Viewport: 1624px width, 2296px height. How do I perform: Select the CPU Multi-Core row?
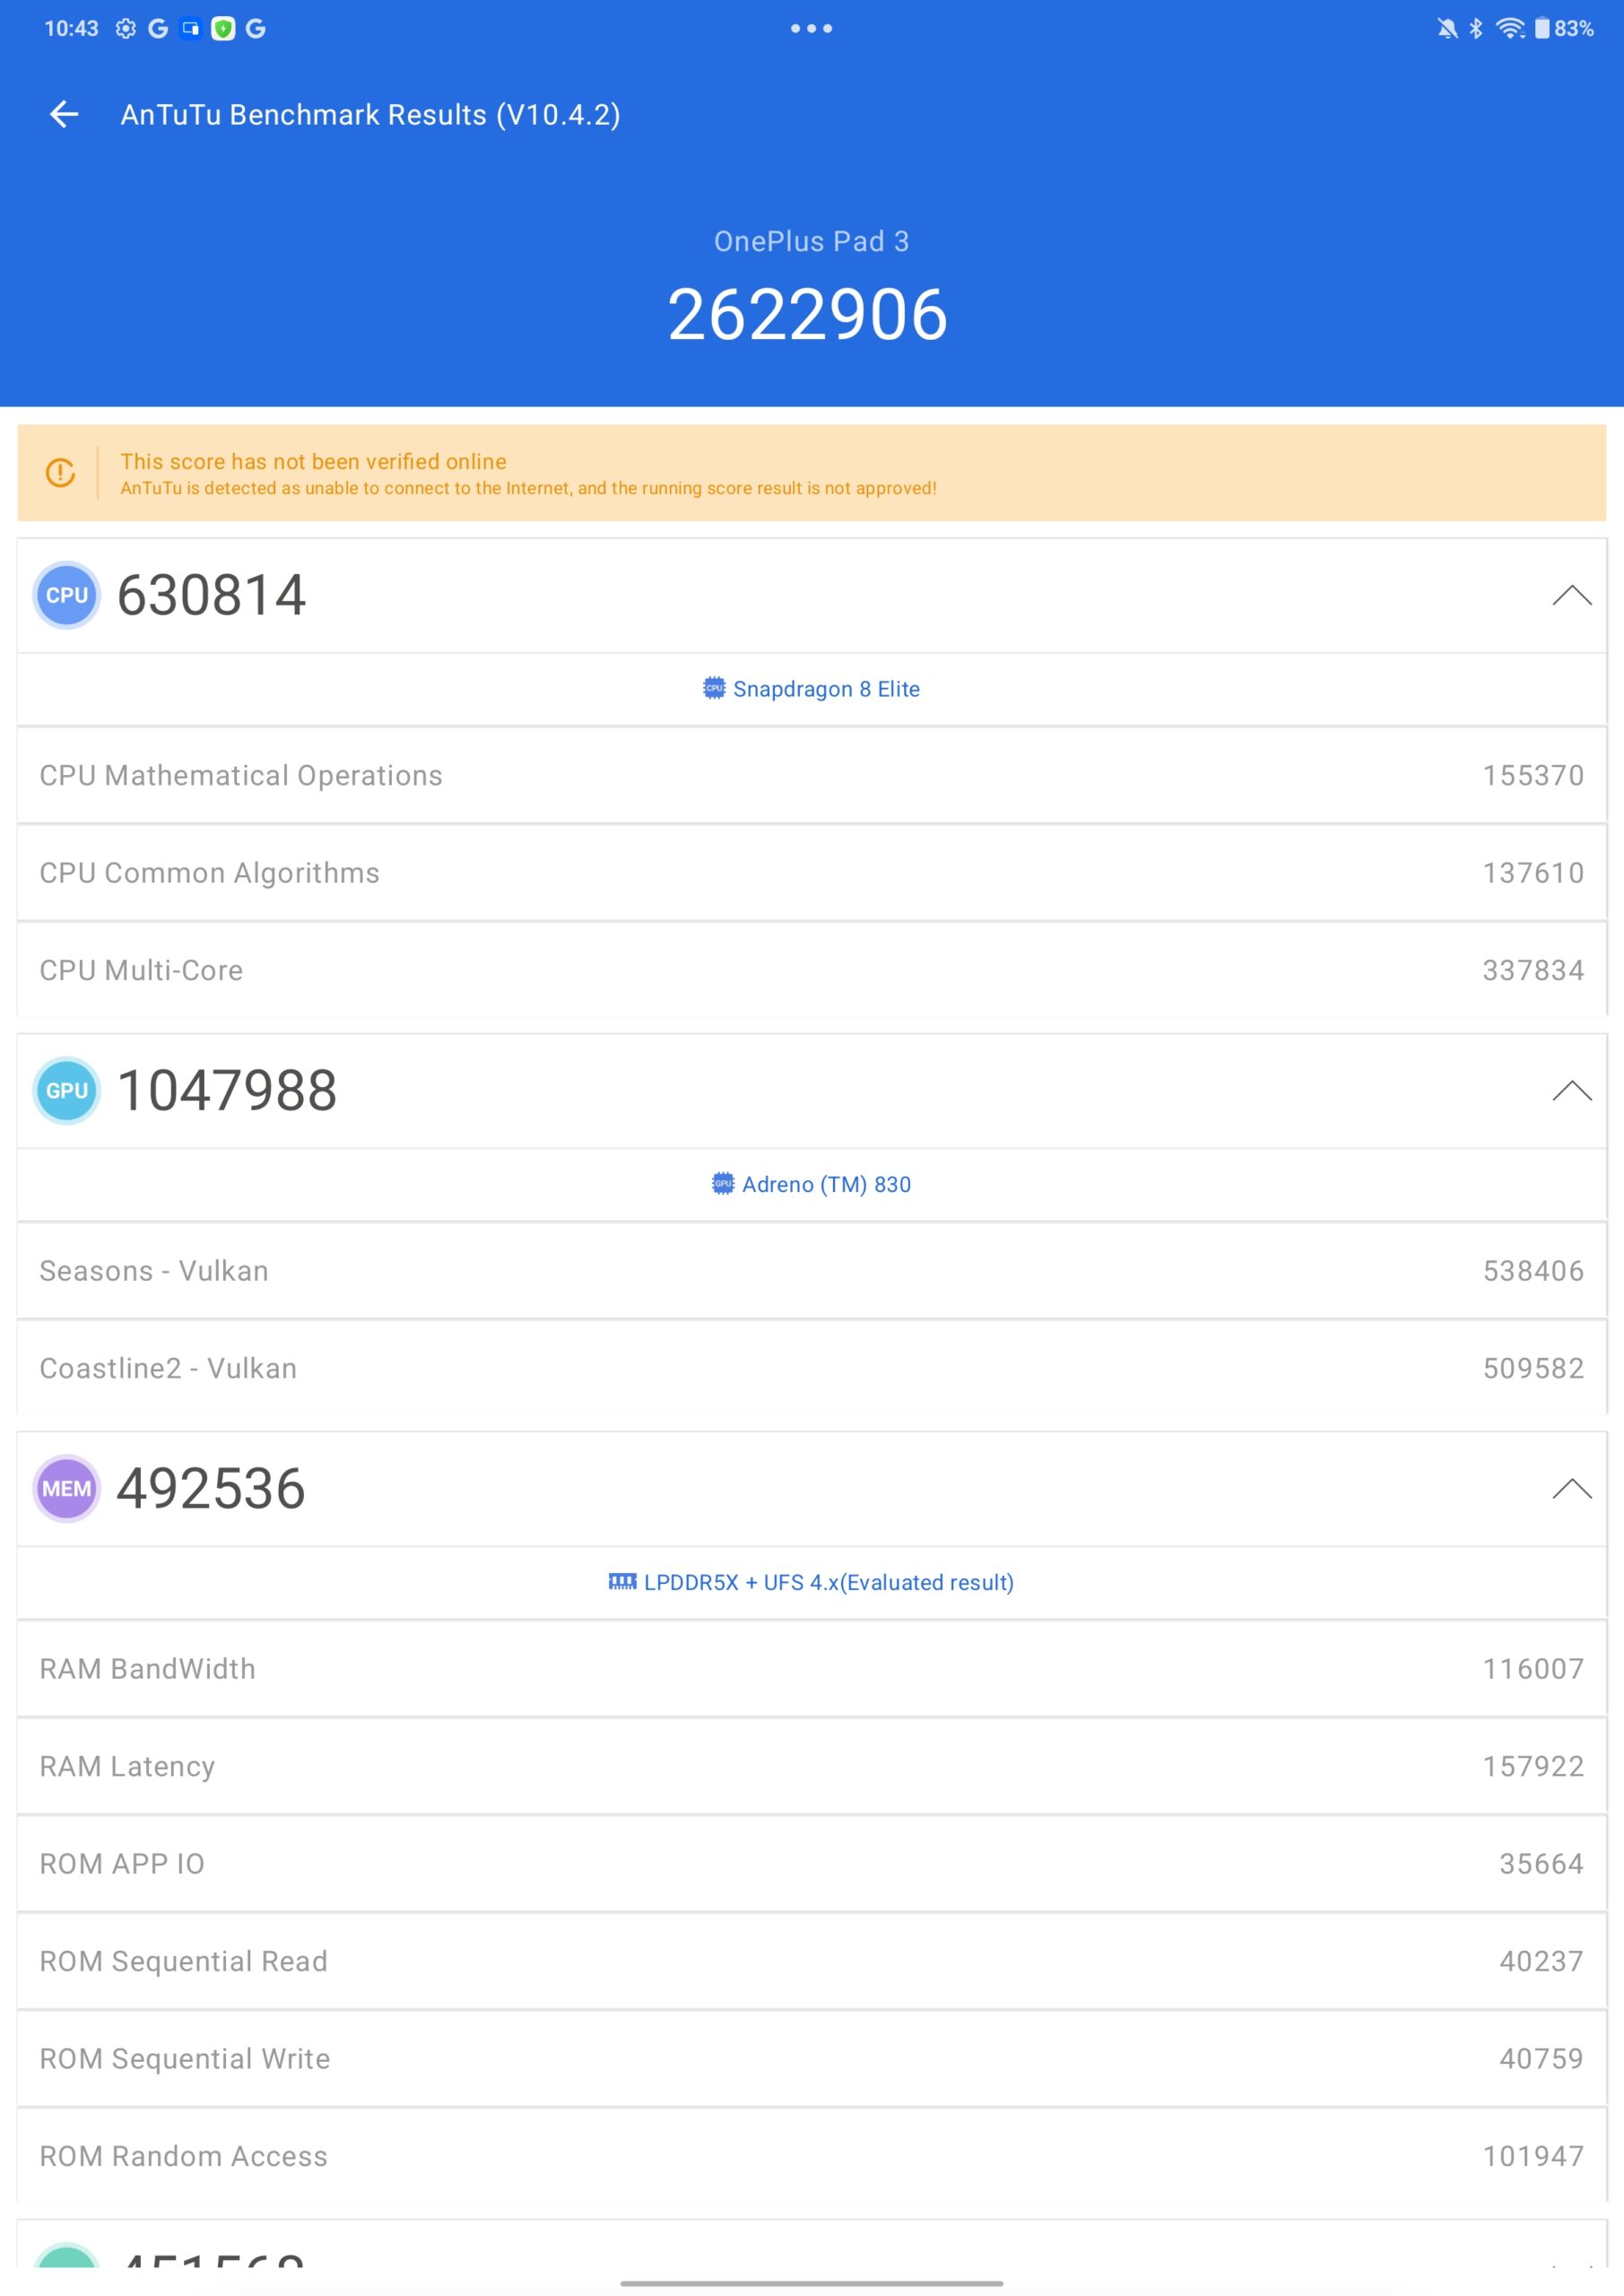point(812,970)
